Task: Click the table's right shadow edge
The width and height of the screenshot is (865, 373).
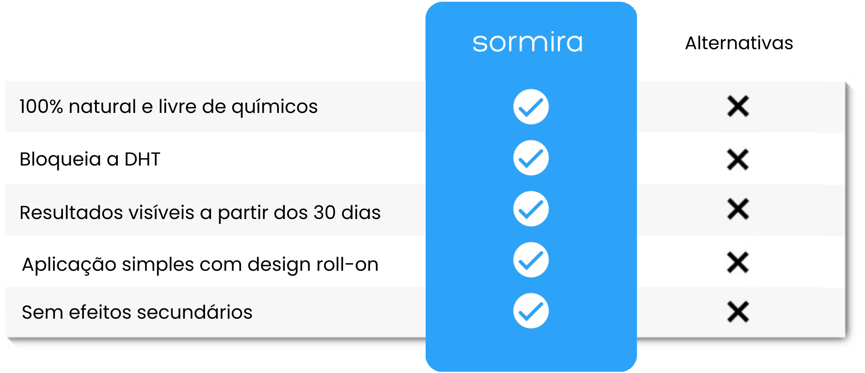Action: pyautogui.click(x=847, y=210)
